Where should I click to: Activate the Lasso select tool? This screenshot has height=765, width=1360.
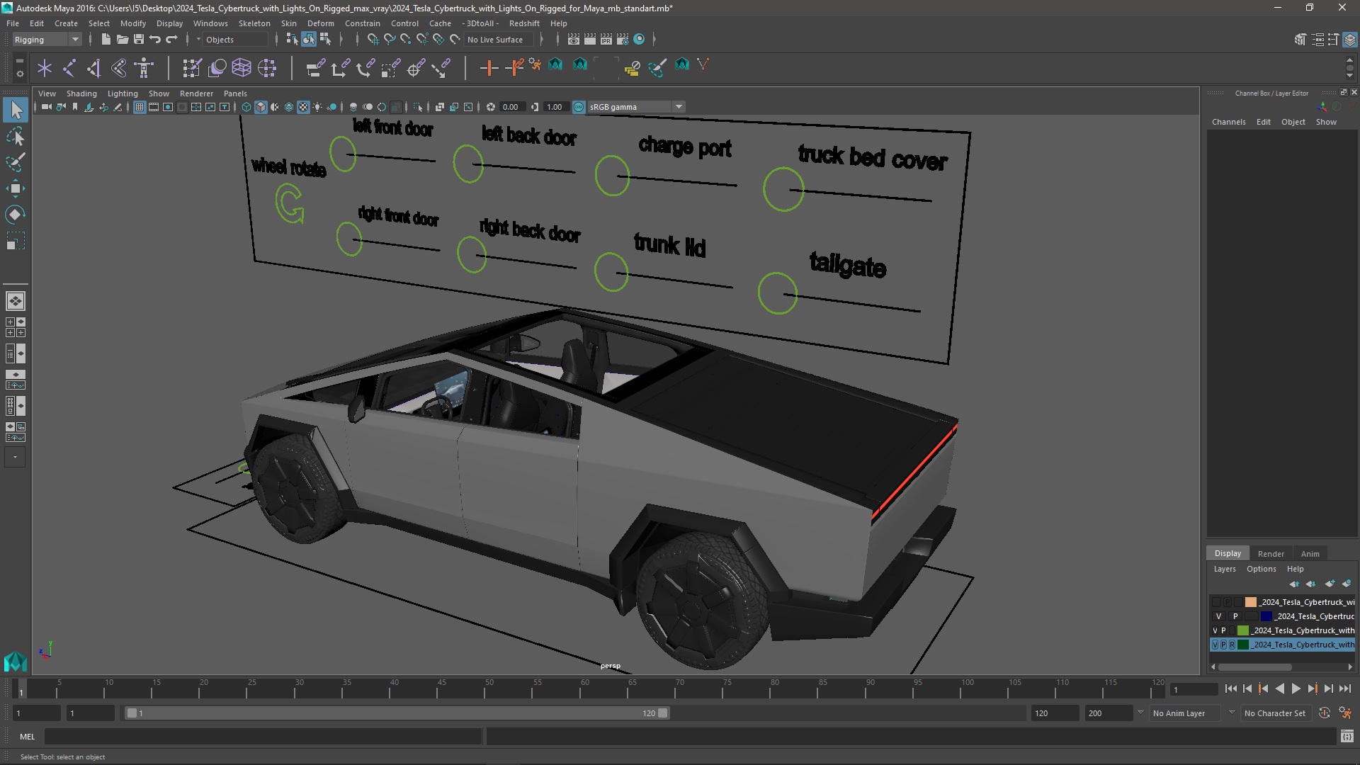[x=16, y=136]
